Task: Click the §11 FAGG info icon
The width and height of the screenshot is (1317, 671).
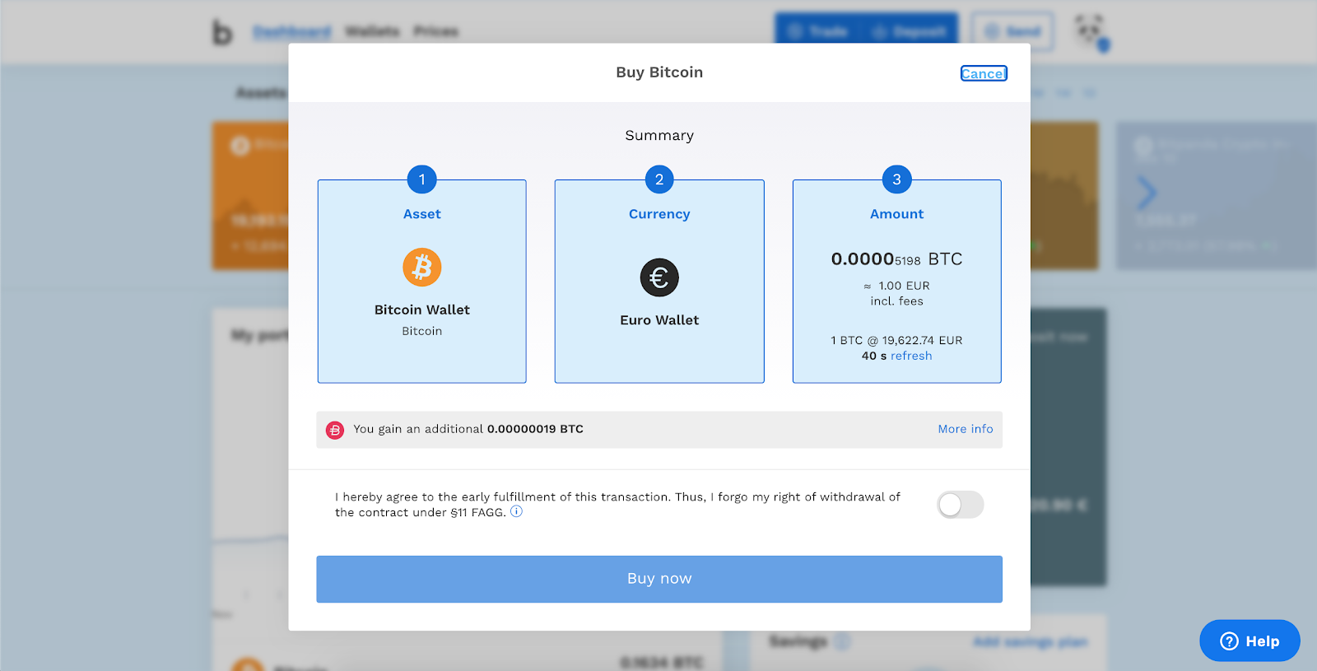Action: [516, 511]
